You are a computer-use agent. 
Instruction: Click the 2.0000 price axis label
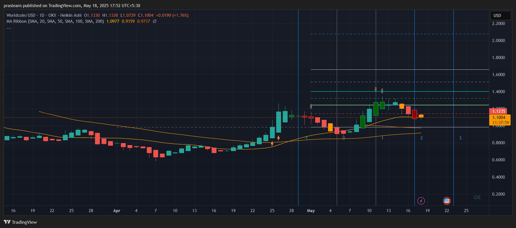(x=499, y=40)
